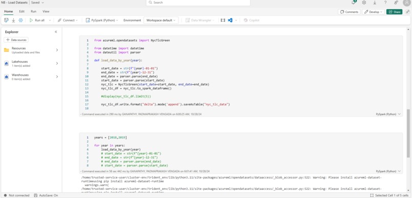This screenshot has width=412, height=198.
Task: Open the Develop mode dropdown
Action: point(373,12)
